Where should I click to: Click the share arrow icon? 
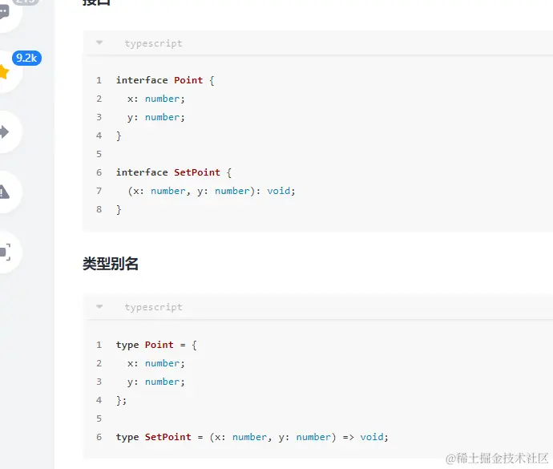(5, 131)
